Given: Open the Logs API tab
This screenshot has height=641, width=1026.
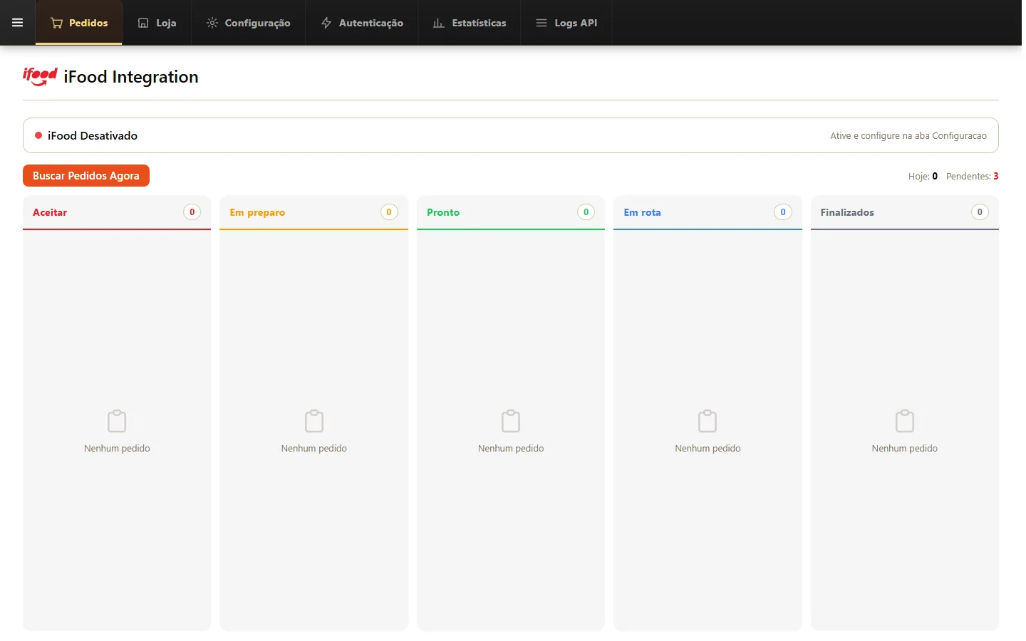Looking at the screenshot, I should pos(566,23).
